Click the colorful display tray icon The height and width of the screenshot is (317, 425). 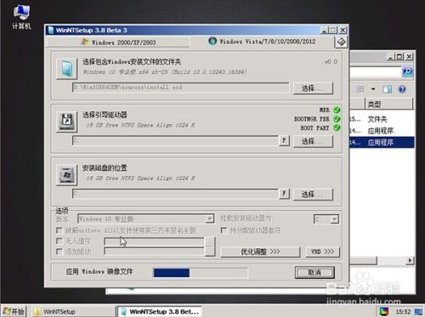tap(384, 312)
